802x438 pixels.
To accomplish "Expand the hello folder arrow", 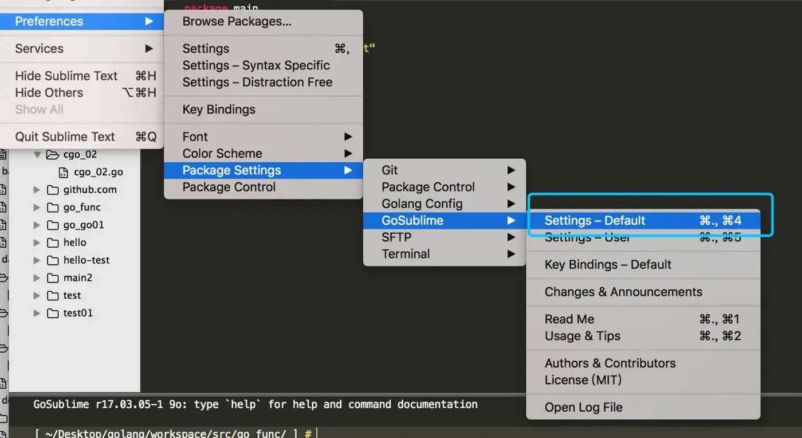I will point(37,243).
